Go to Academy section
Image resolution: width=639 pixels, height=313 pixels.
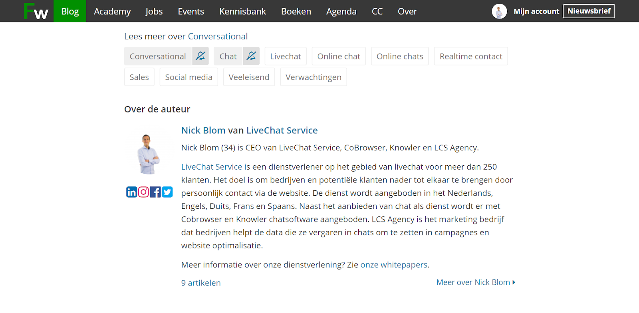tap(112, 11)
